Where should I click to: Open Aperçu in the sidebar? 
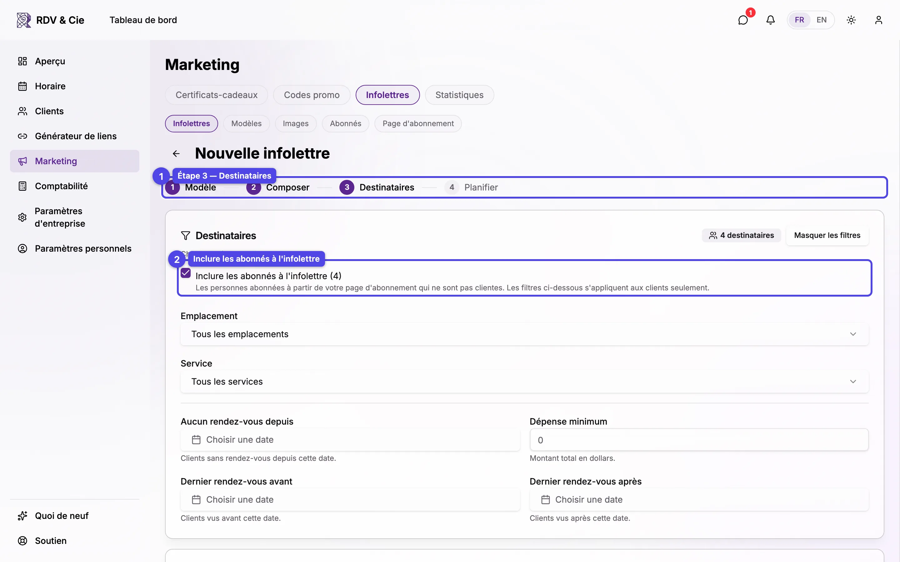click(x=74, y=61)
